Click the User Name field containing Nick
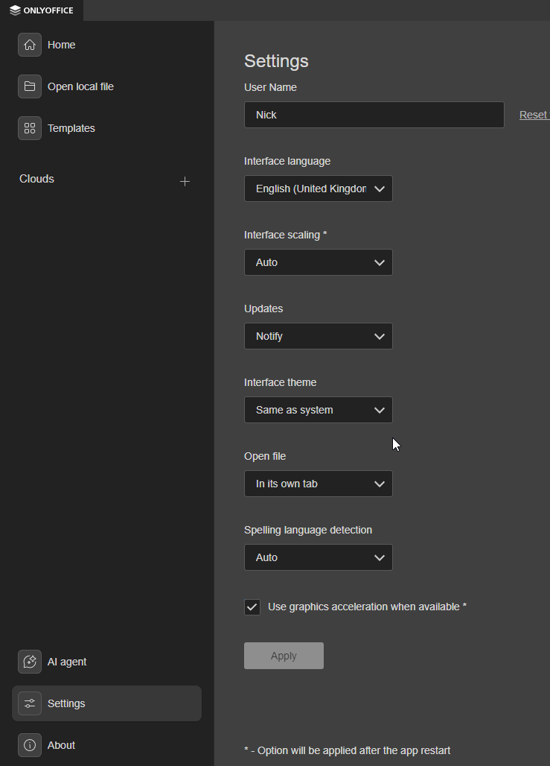This screenshot has height=766, width=550. 374,115
